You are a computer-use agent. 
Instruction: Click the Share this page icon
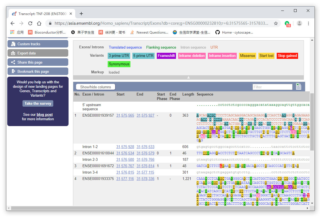coord(13,62)
